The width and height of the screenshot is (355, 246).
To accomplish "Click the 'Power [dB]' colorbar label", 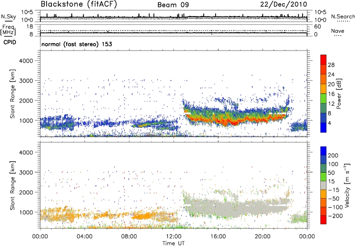I will click(x=339, y=94).
